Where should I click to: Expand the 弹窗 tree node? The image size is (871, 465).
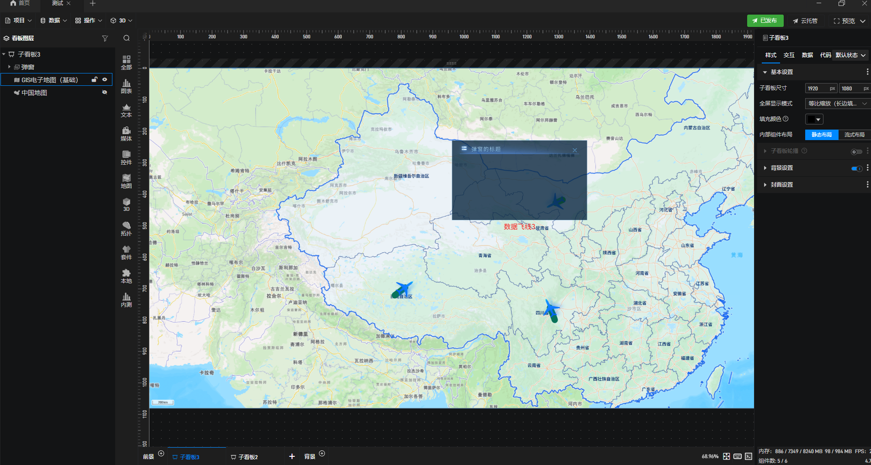coord(9,67)
